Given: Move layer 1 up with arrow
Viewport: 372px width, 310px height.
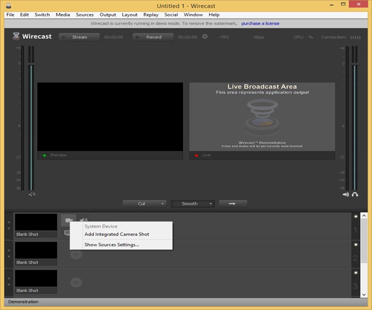Looking at the screenshot, I should [9, 222].
